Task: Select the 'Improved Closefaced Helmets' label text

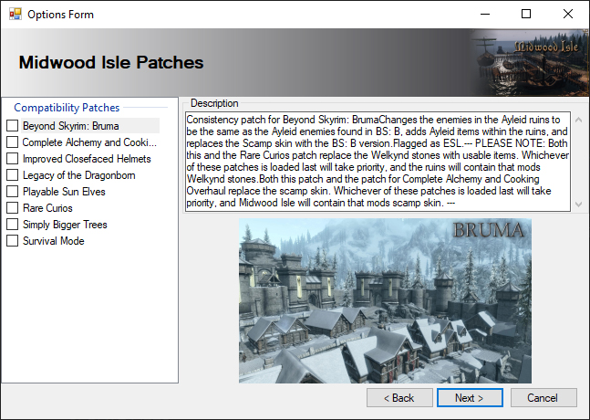Action: tap(87, 159)
